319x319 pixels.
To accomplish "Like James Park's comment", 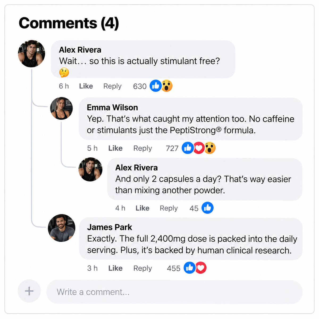I will point(115,268).
